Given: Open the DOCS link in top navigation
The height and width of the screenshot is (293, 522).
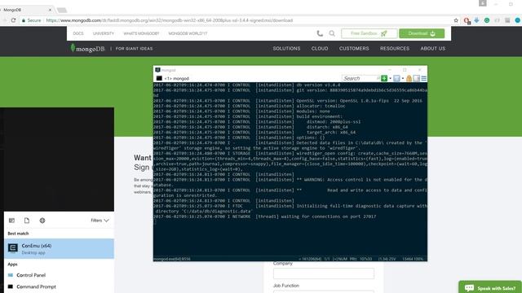Looking at the screenshot, I should pos(78,33).
